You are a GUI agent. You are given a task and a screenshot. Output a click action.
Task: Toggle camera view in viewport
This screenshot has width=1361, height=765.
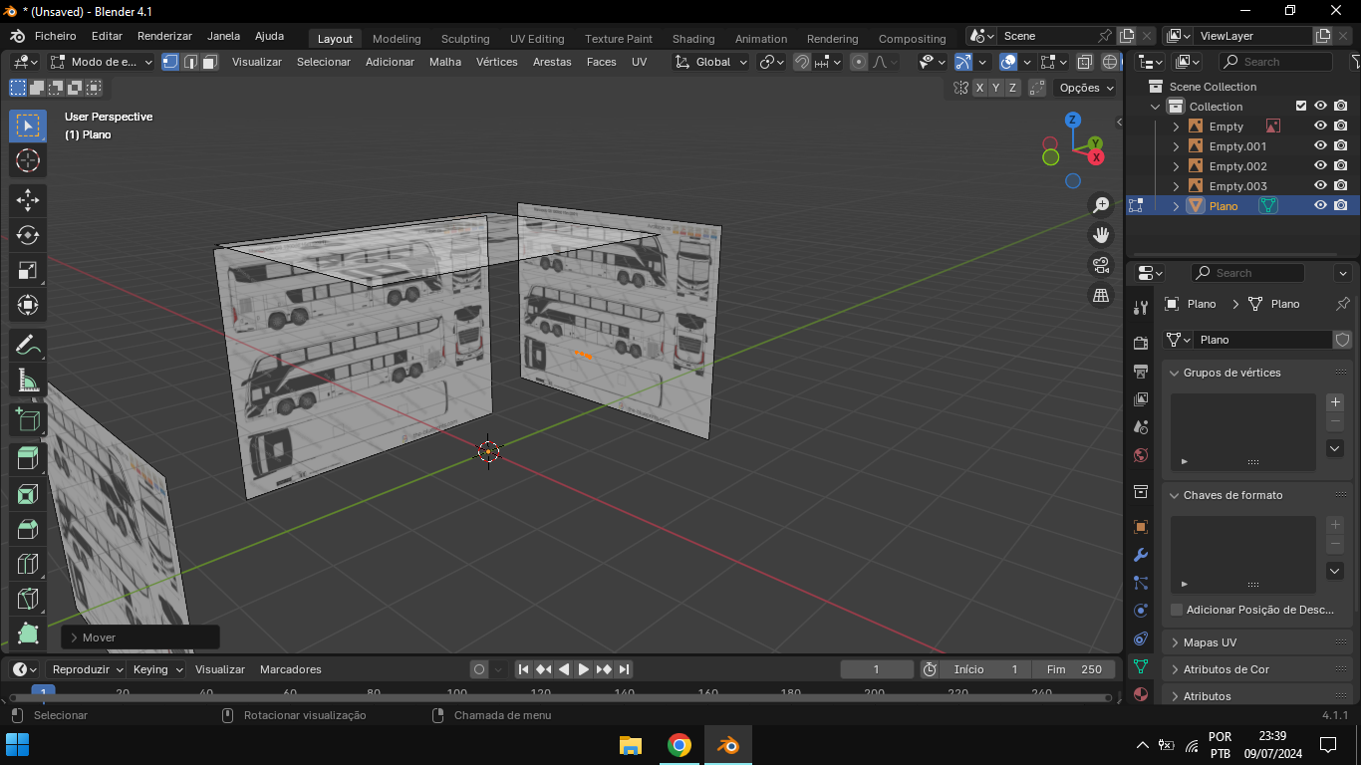tap(1101, 265)
